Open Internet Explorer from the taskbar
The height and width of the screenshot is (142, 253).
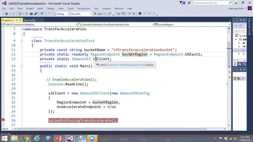pos(37,138)
